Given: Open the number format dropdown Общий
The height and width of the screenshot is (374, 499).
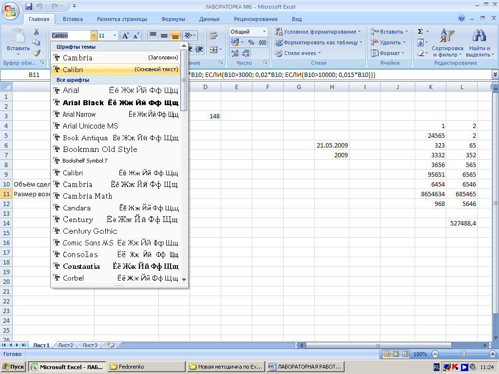Looking at the screenshot, I should [x=264, y=32].
